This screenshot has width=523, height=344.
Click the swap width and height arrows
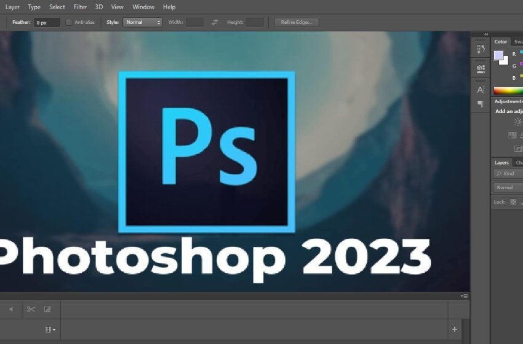click(x=215, y=22)
